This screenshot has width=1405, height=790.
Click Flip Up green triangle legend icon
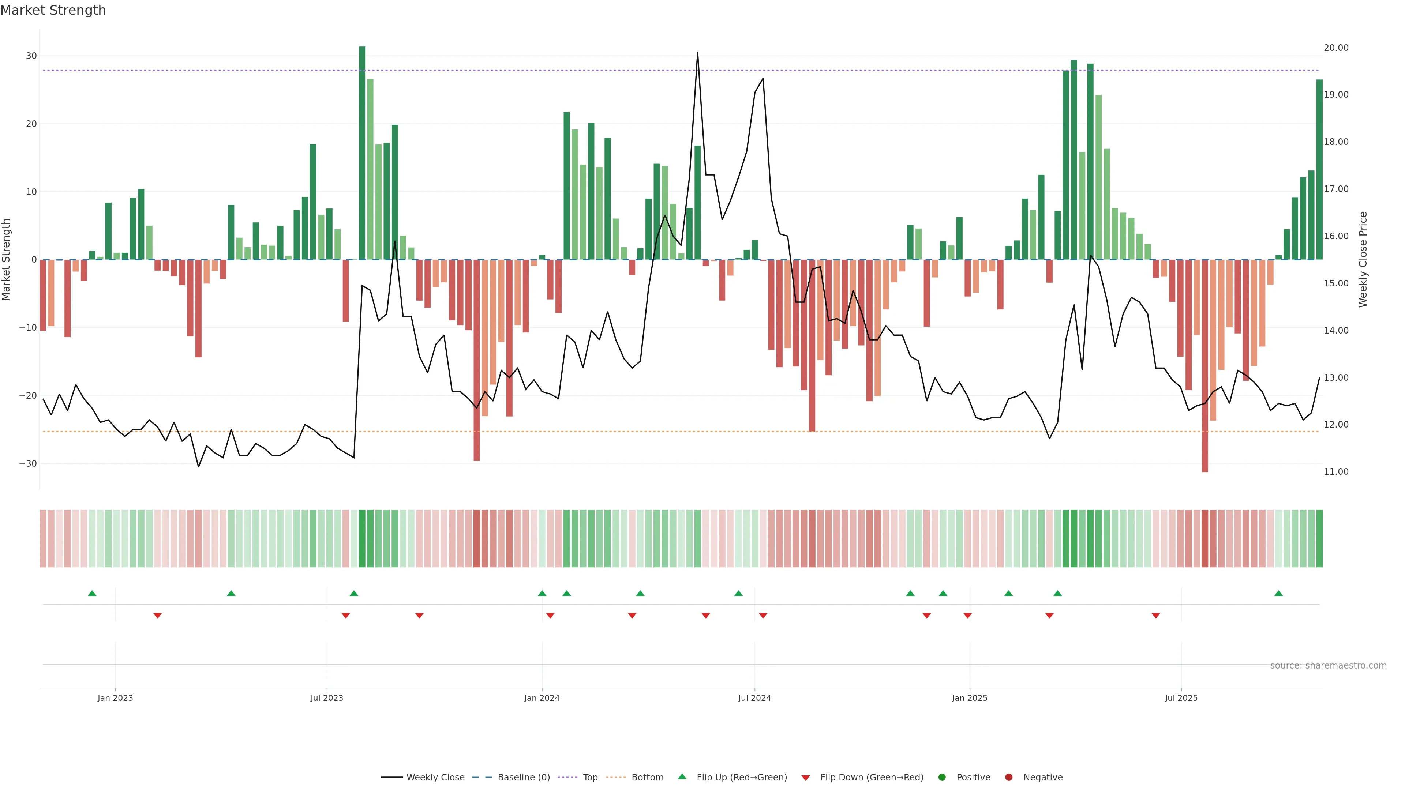(682, 776)
